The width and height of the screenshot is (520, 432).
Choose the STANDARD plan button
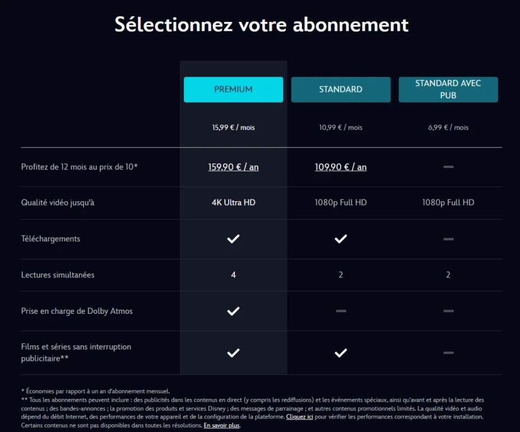tap(341, 90)
